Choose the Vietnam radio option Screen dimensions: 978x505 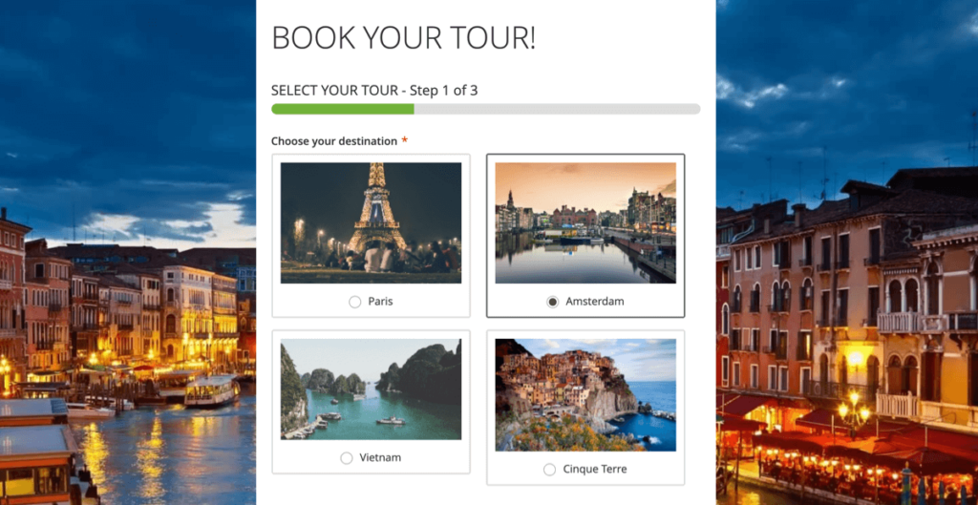click(x=346, y=458)
